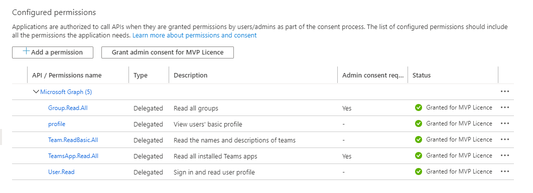533x193 pixels.
Task: Open the Microsoft Graph (5) API link
Action: tap(66, 92)
